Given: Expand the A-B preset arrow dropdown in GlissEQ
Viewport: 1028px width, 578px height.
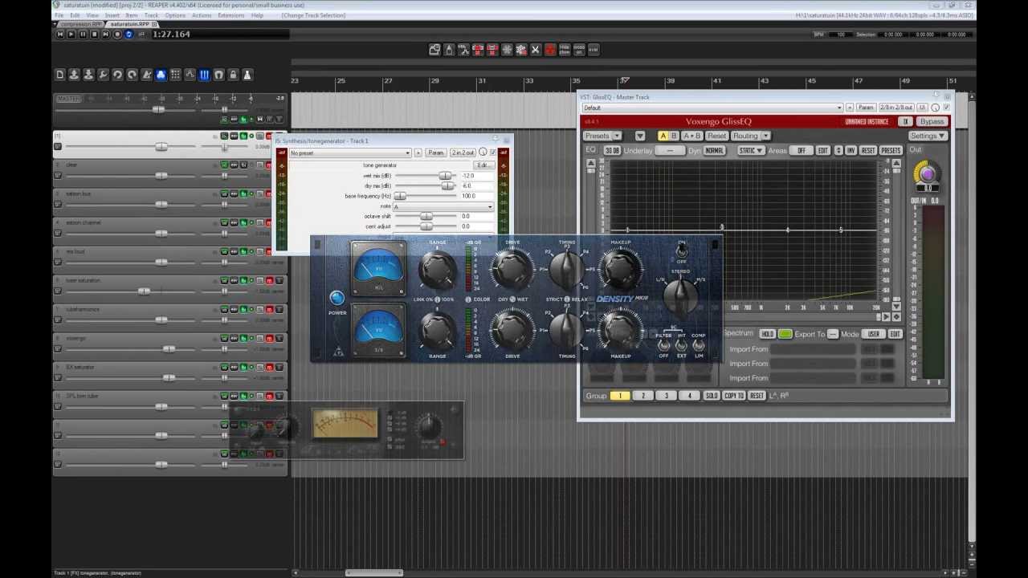Looking at the screenshot, I should click(x=640, y=136).
